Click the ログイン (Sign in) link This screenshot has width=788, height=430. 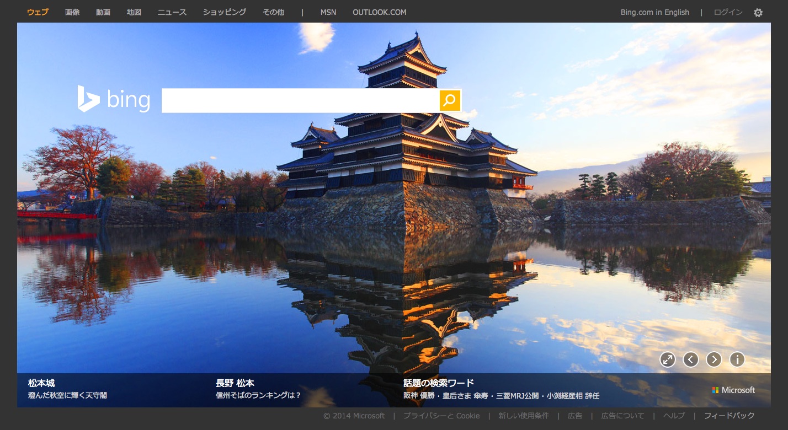(x=728, y=12)
